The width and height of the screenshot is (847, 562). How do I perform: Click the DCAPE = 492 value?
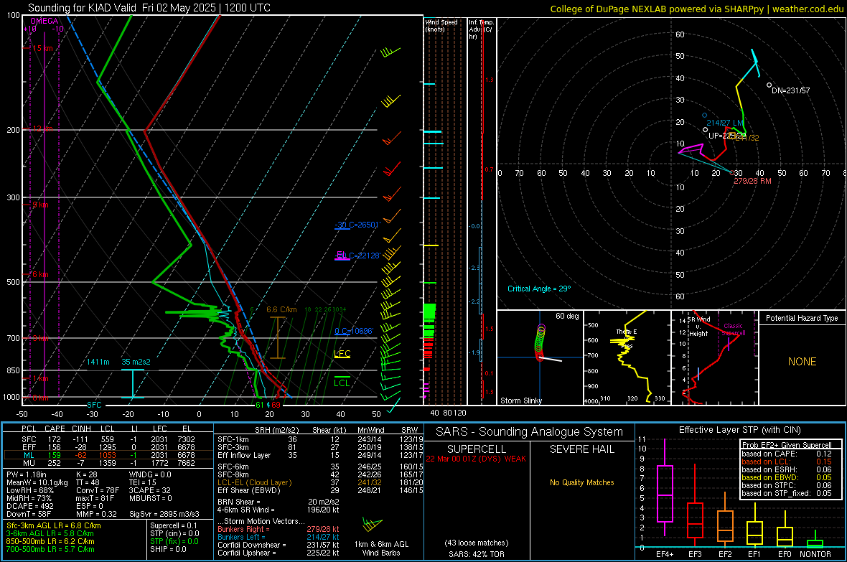[29, 506]
